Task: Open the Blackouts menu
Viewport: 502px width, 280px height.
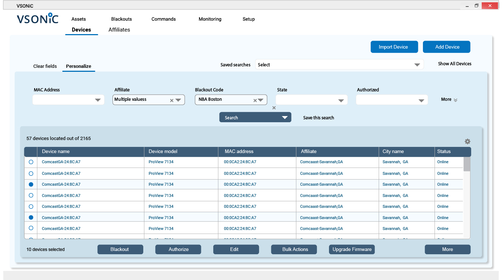Action: click(122, 19)
